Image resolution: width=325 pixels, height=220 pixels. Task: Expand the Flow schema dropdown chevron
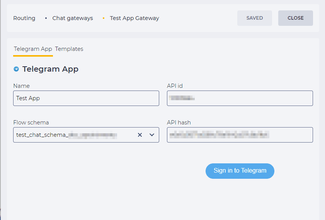[x=152, y=135]
